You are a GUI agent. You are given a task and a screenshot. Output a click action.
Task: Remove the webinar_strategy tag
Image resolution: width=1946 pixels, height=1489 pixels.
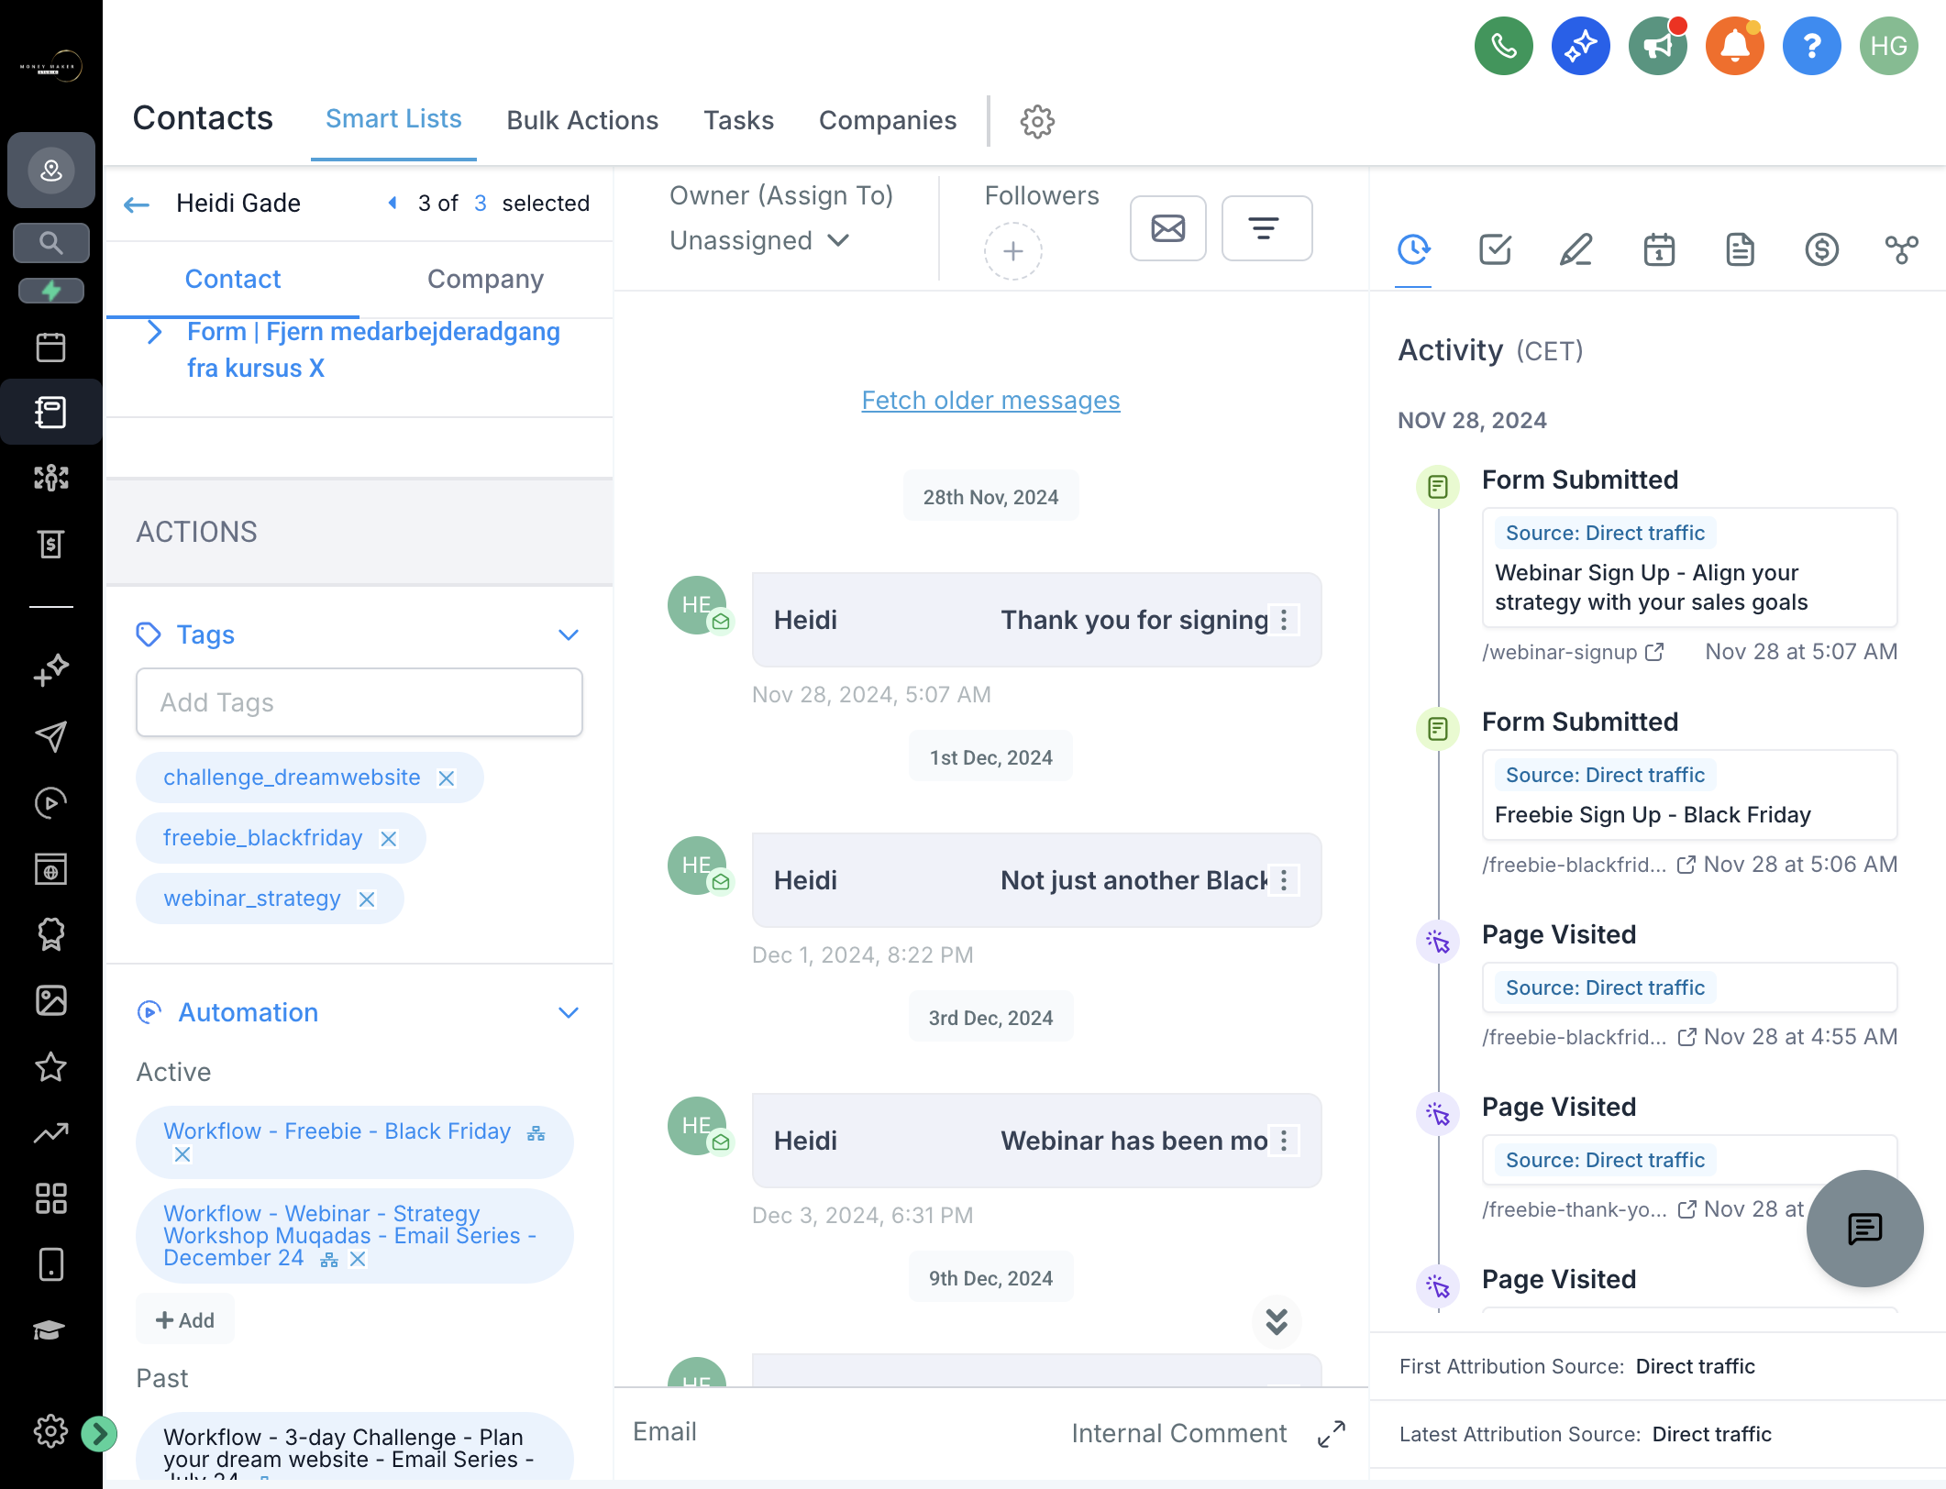367,899
